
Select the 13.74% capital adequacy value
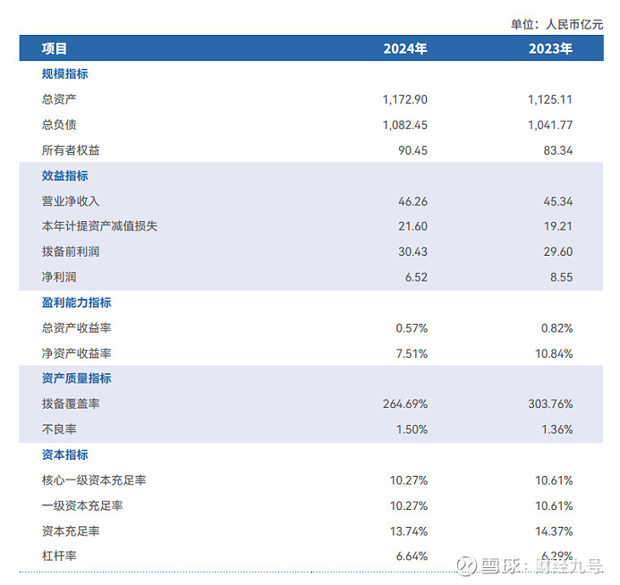[409, 531]
